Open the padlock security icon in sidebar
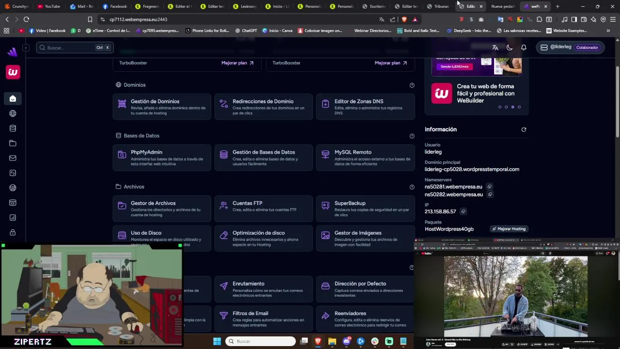620x349 pixels. point(13,232)
